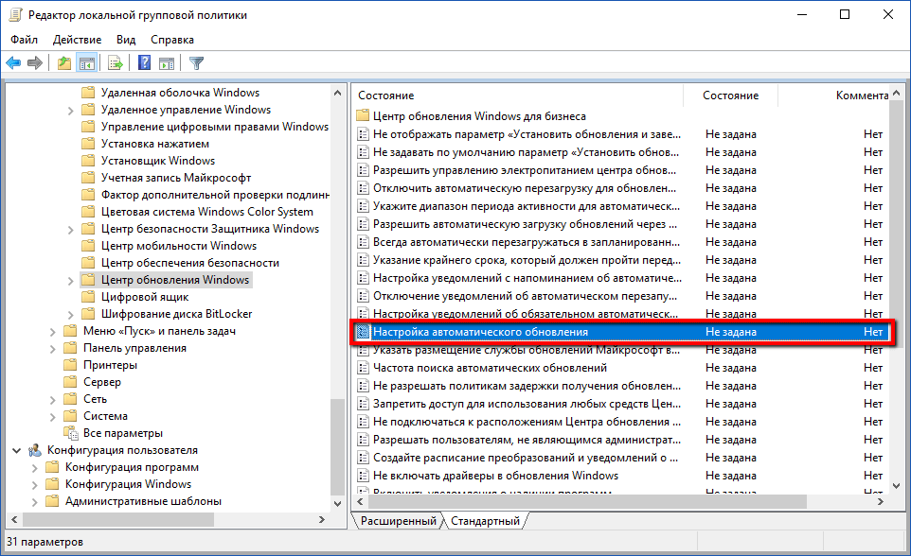Expand the Центр безопасности Защитника Windows node
This screenshot has width=911, height=556.
click(70, 229)
